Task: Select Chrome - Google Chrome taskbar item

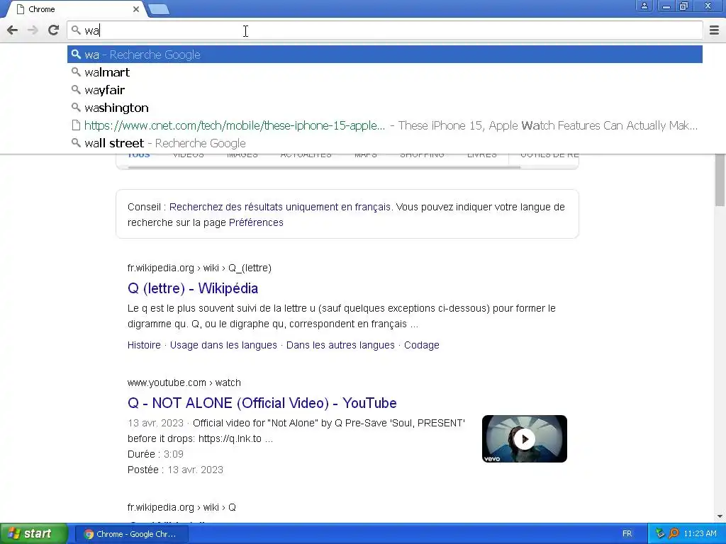Action: point(131,534)
